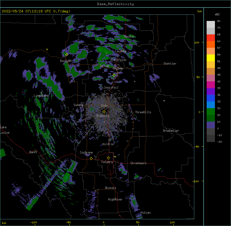Click the HighRiver label
This screenshot has width=231, height=226.
point(115,199)
